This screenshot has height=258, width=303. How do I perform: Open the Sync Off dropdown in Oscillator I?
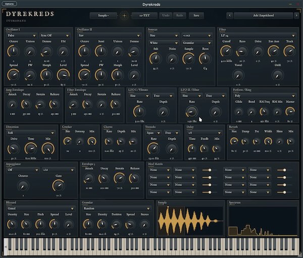(55, 35)
